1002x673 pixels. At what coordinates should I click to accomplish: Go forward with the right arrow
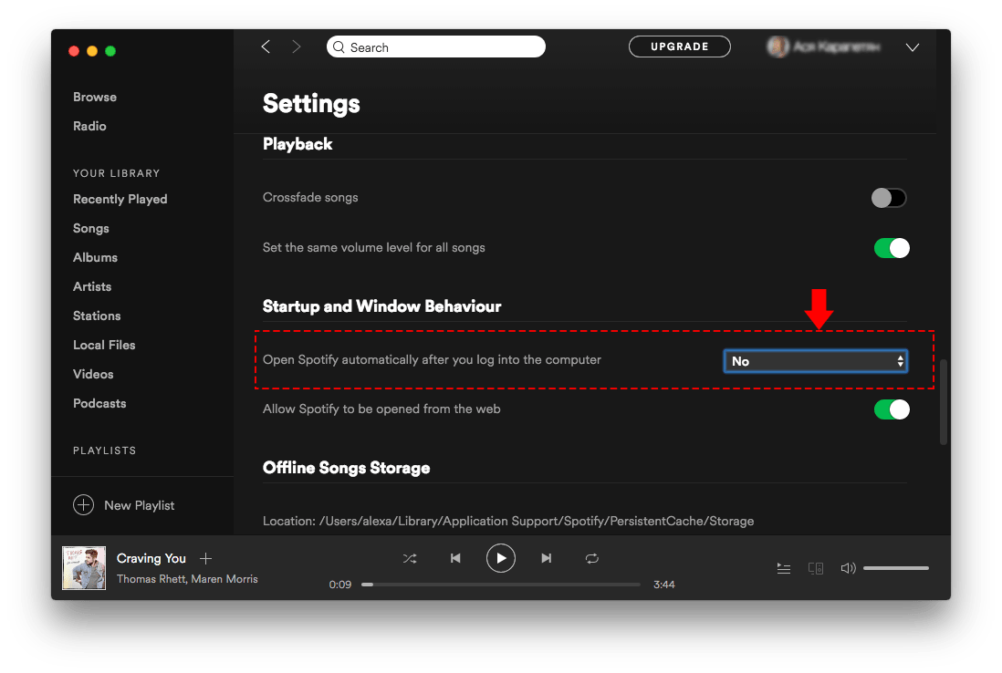(x=296, y=47)
